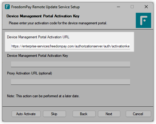Click the "Proxy Activation URL (optional)" label
This screenshot has width=156, height=124.
click(x=30, y=73)
